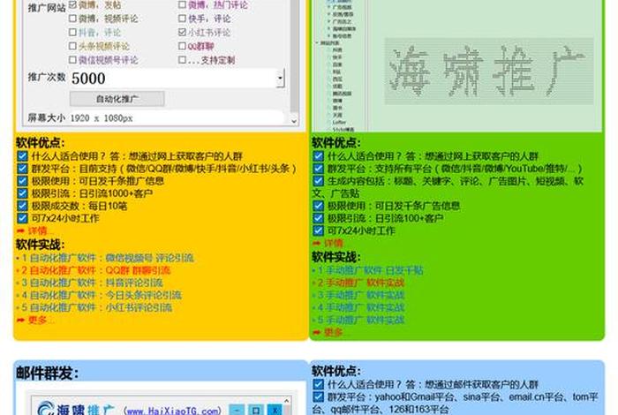Click the 邮件群发 heading
Screen dimensions: 618x415
48,373
